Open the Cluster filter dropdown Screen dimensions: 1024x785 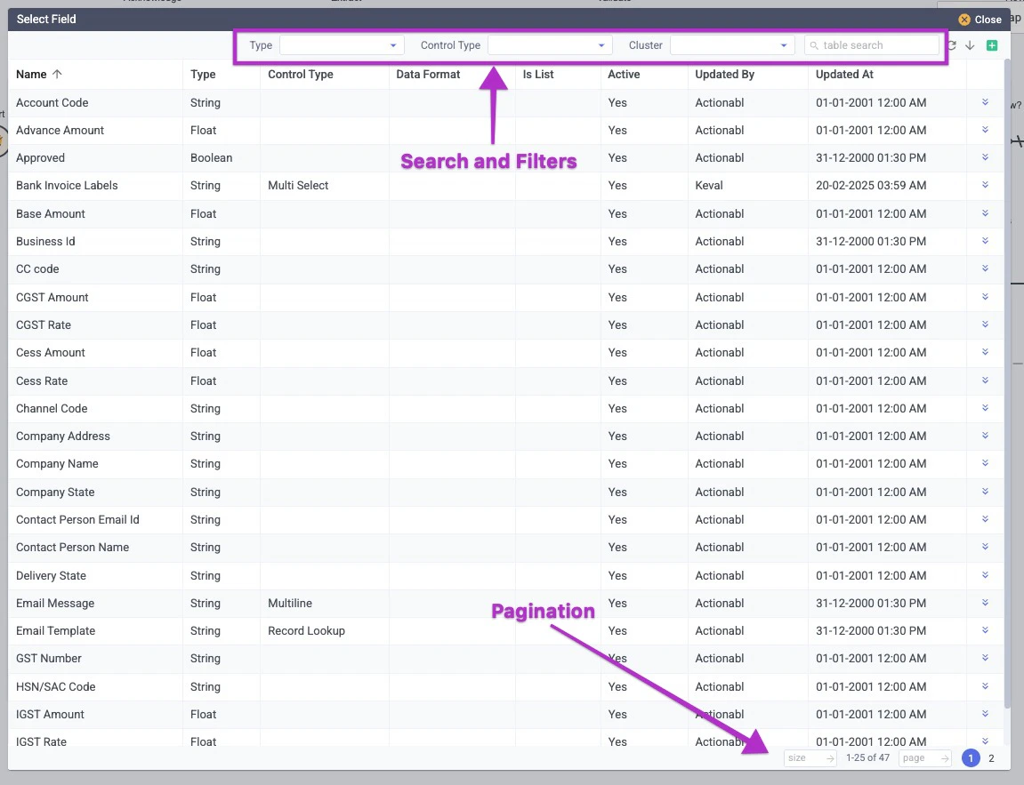click(x=732, y=45)
